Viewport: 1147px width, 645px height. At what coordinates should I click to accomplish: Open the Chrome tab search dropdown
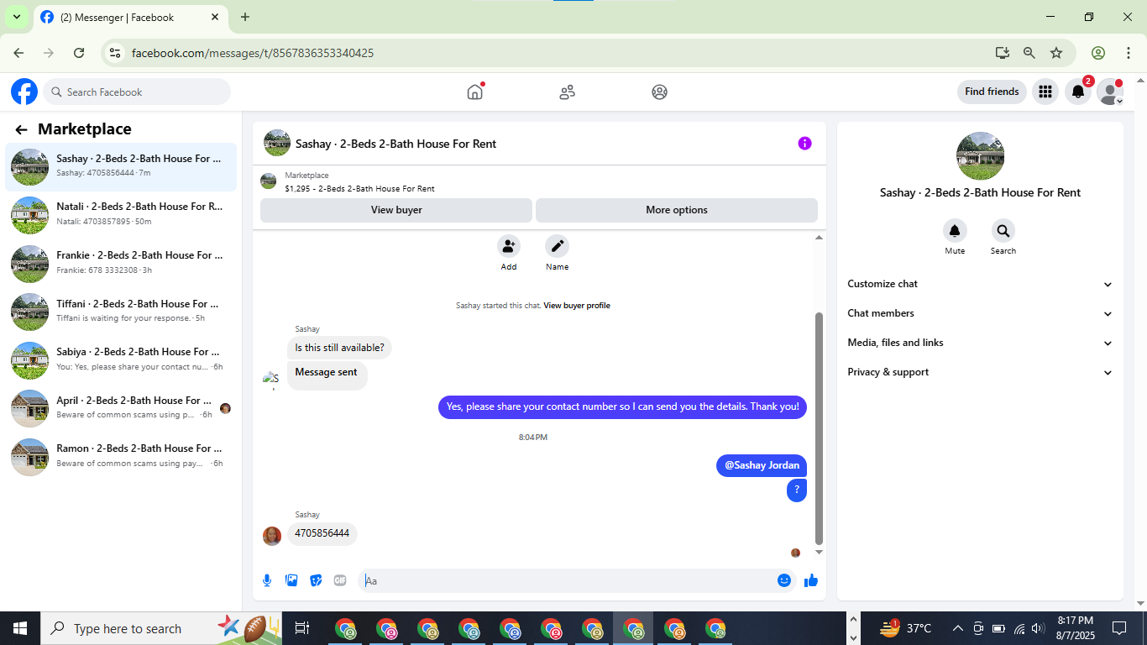coord(16,17)
